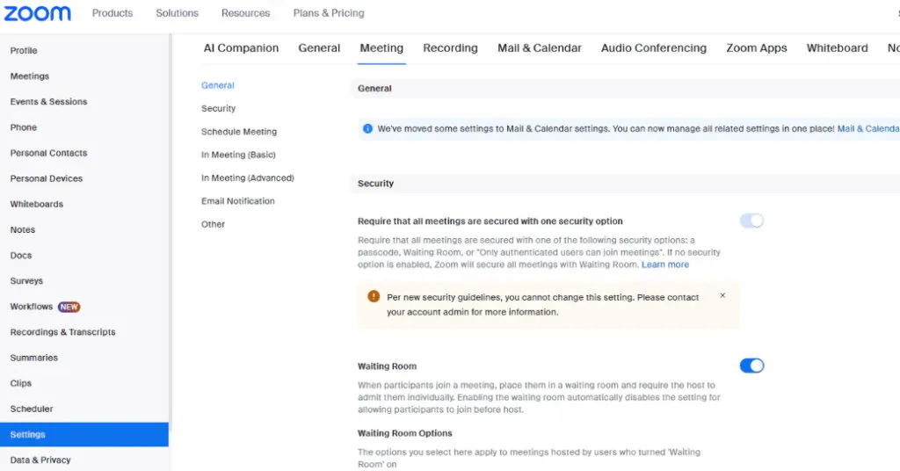Open the Products menu
Viewport: 900px width, 471px height.
point(112,12)
